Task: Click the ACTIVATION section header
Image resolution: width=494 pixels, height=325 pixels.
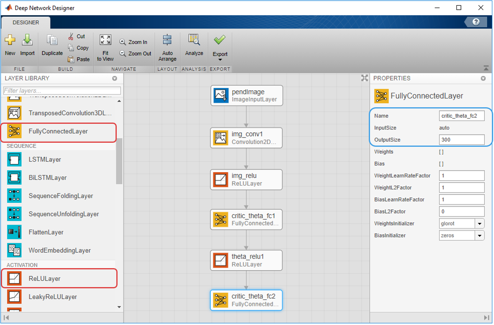Action: point(22,265)
